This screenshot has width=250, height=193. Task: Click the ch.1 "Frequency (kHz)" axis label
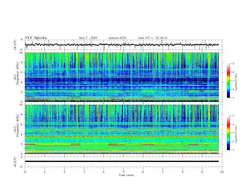tap(18, 74)
